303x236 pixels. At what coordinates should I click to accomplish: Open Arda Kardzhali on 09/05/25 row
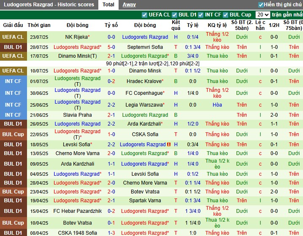click(x=77, y=164)
